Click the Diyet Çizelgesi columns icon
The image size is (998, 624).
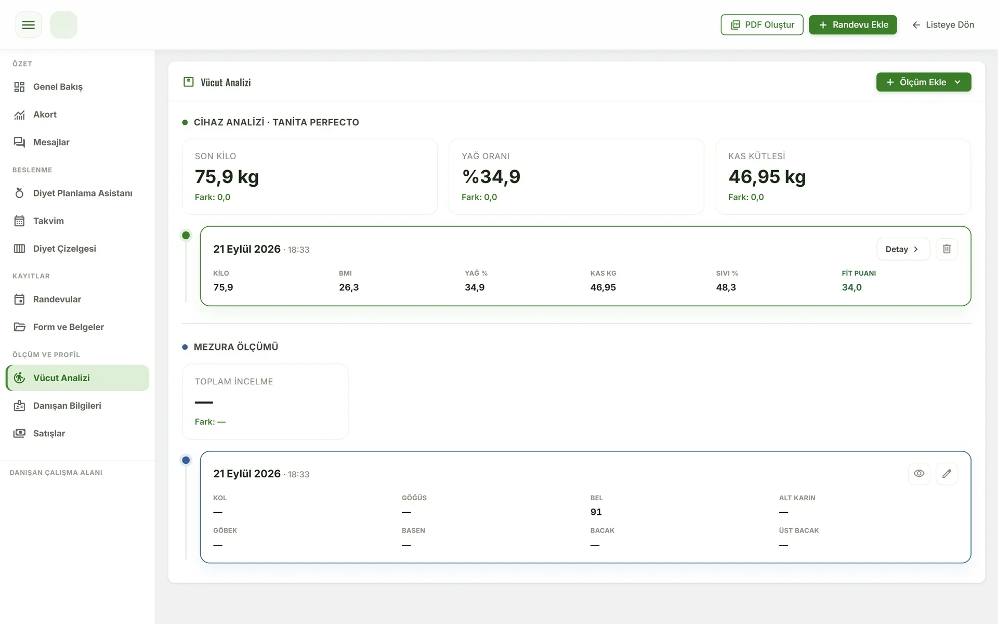click(19, 249)
